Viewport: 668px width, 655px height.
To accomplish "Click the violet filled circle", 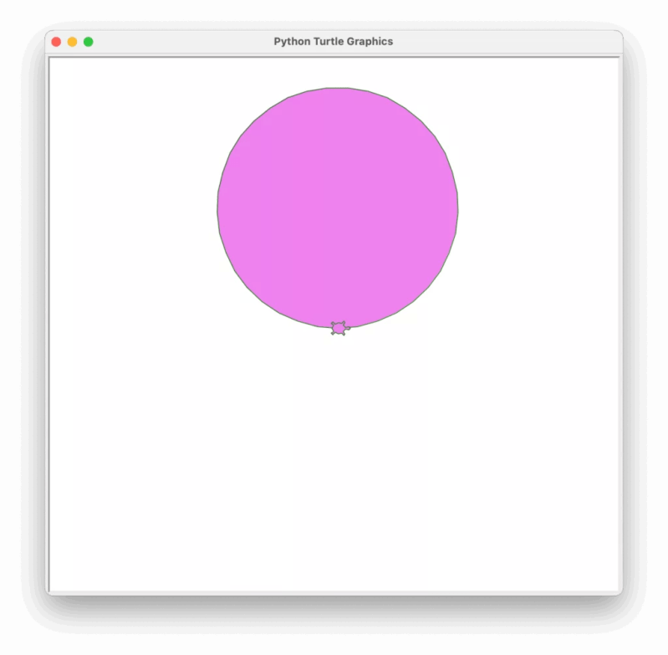I will click(x=338, y=208).
